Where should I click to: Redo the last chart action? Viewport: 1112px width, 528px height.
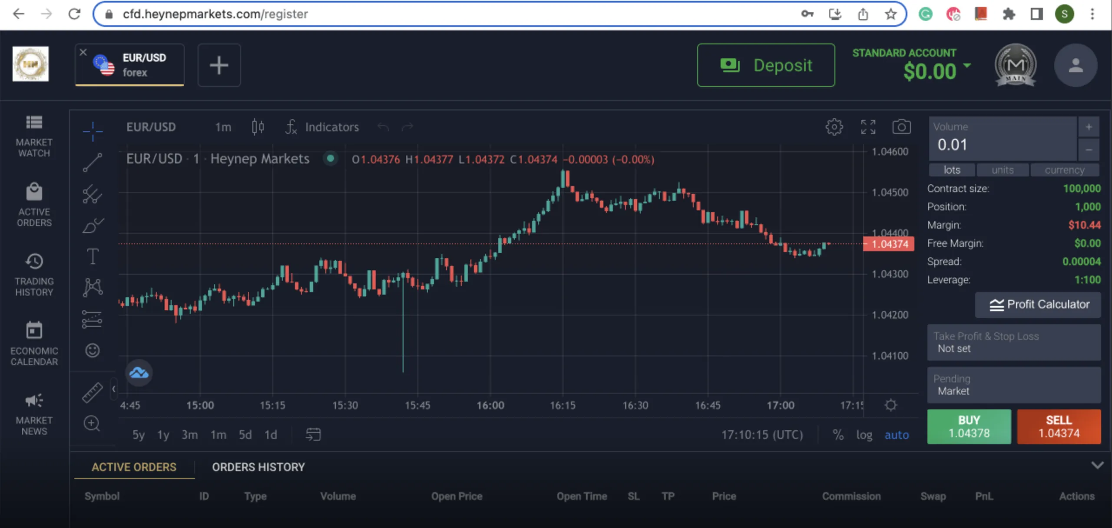point(407,127)
